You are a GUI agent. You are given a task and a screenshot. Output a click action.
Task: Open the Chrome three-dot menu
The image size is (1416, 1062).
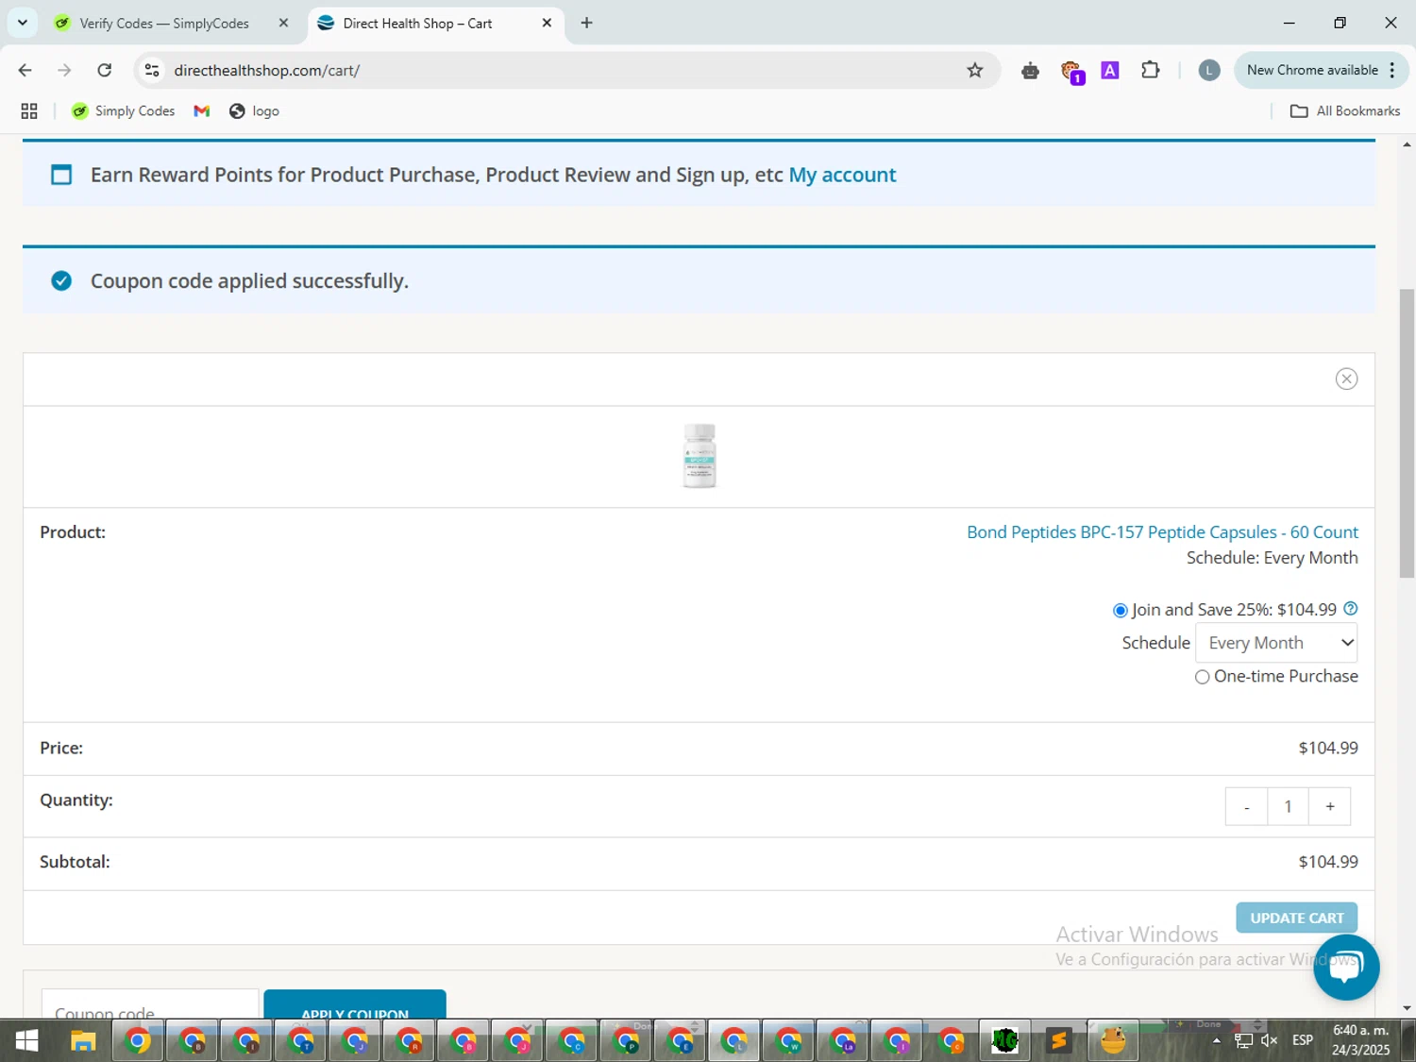[x=1392, y=70]
